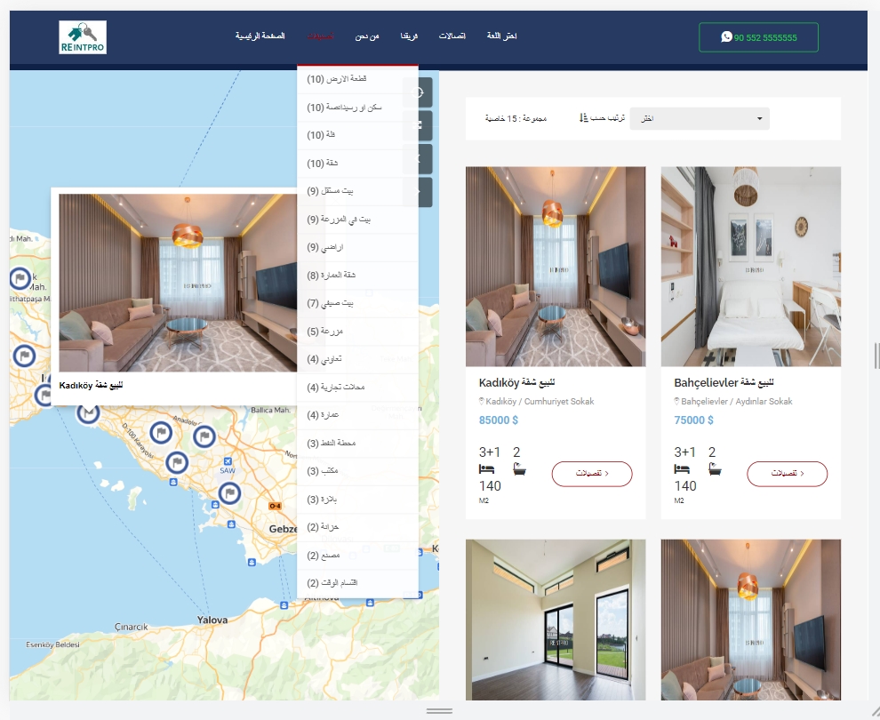Click the map control button below the crosshair

tap(418, 125)
